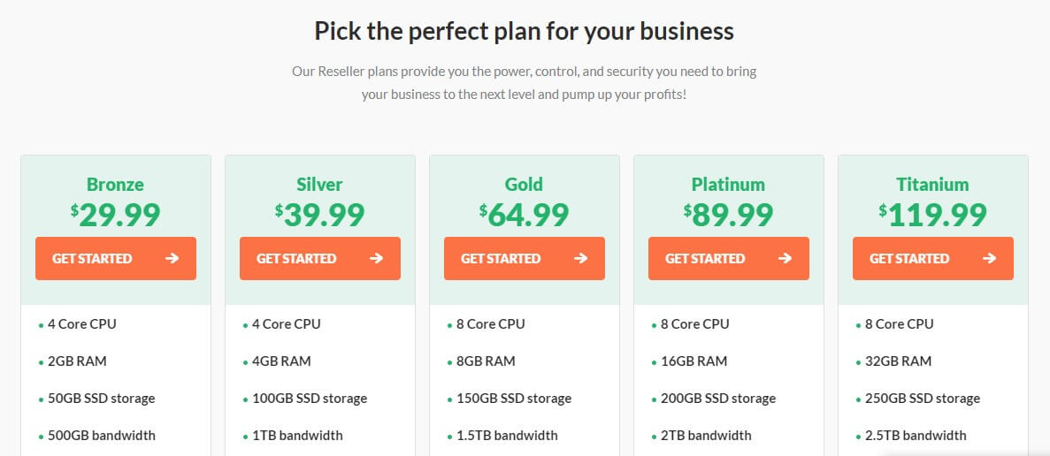
Task: Click the Titanium plan Get Started button
Action: coord(933,258)
